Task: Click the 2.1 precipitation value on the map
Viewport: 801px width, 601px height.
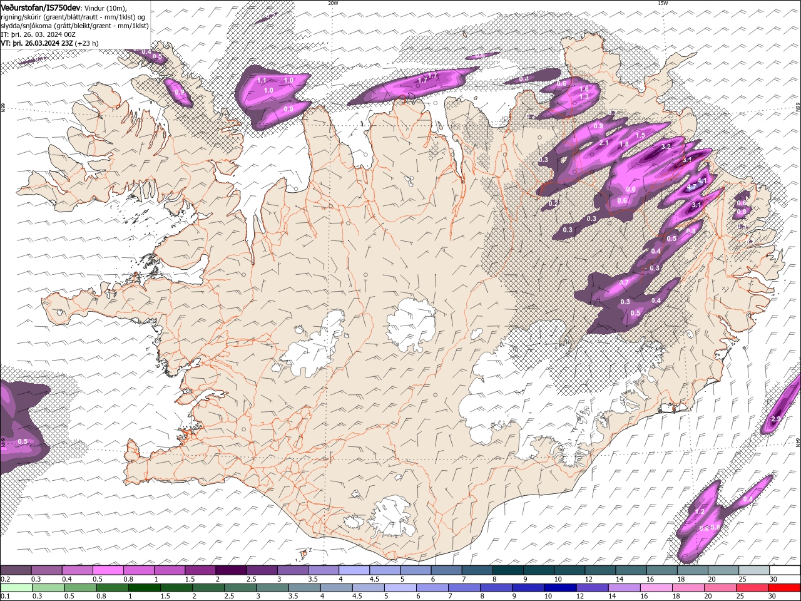Action: point(604,143)
